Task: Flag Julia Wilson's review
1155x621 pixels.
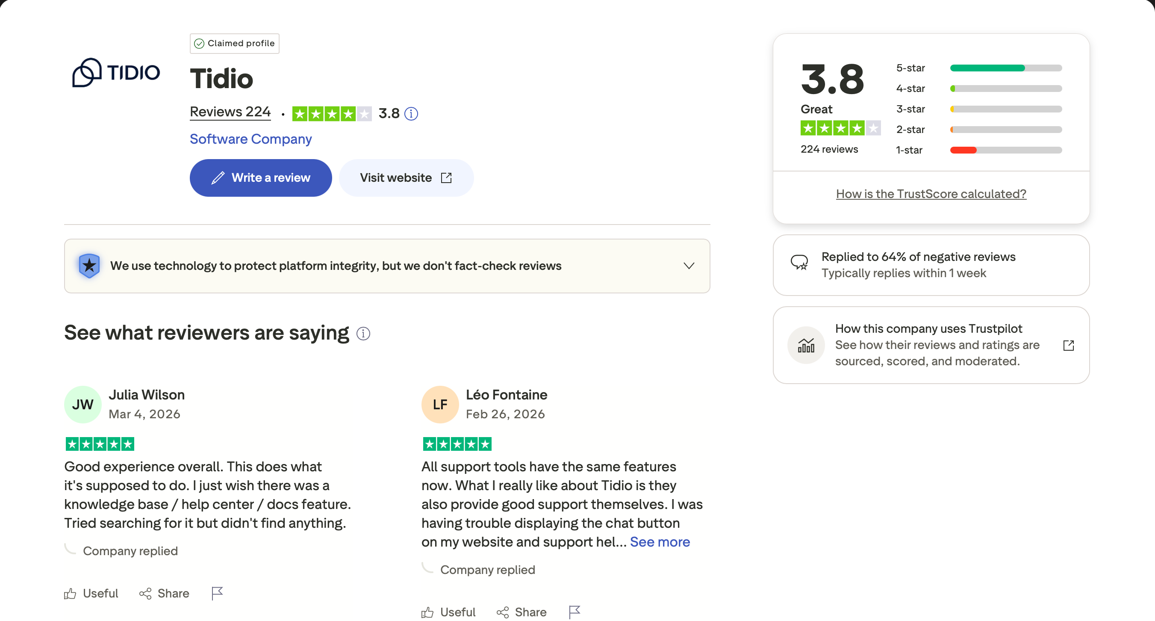Action: 217,593
